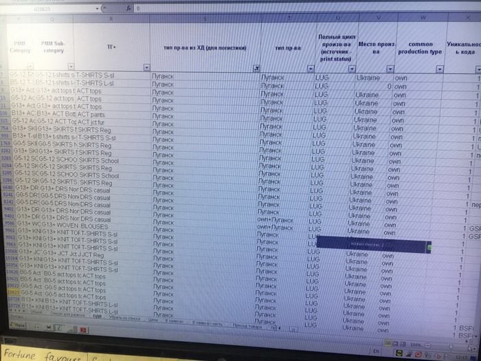The image size is (481, 361).
Task: Open active filter on тип пр-ва из ХД column
Action: click(x=256, y=68)
